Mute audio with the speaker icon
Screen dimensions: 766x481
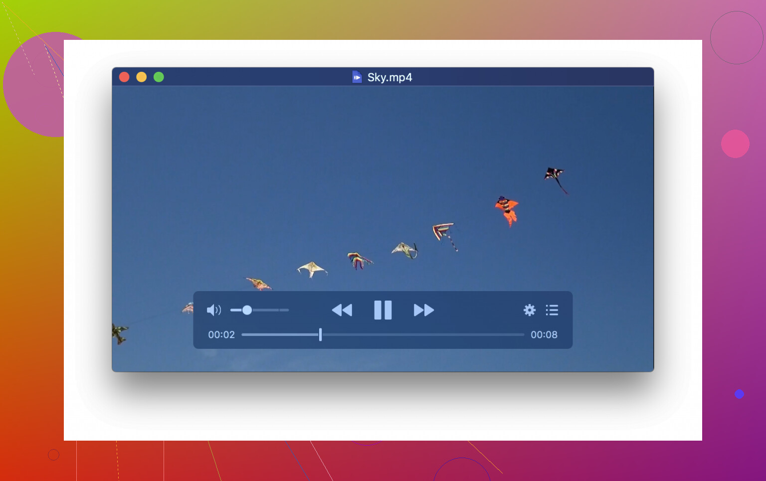tap(213, 310)
